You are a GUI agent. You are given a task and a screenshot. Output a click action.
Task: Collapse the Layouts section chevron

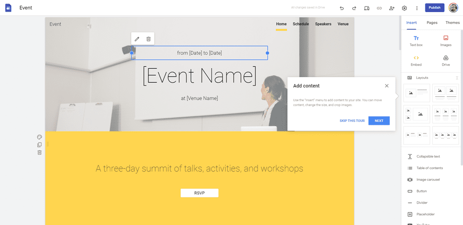457,78
